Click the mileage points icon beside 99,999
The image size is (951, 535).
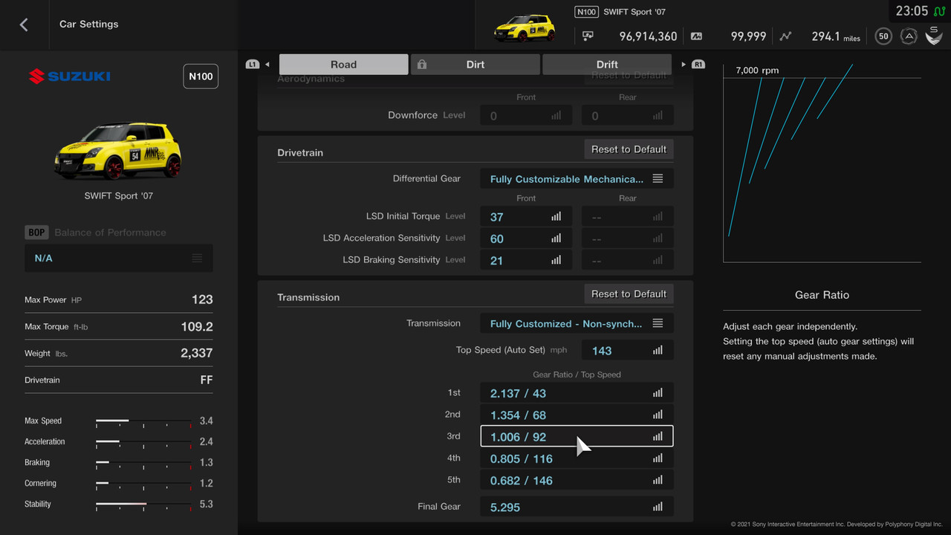point(696,36)
